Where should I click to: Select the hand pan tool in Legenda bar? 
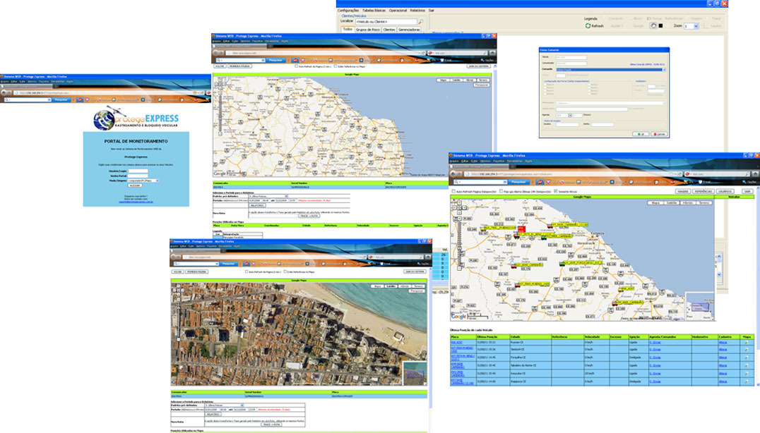[x=653, y=25]
